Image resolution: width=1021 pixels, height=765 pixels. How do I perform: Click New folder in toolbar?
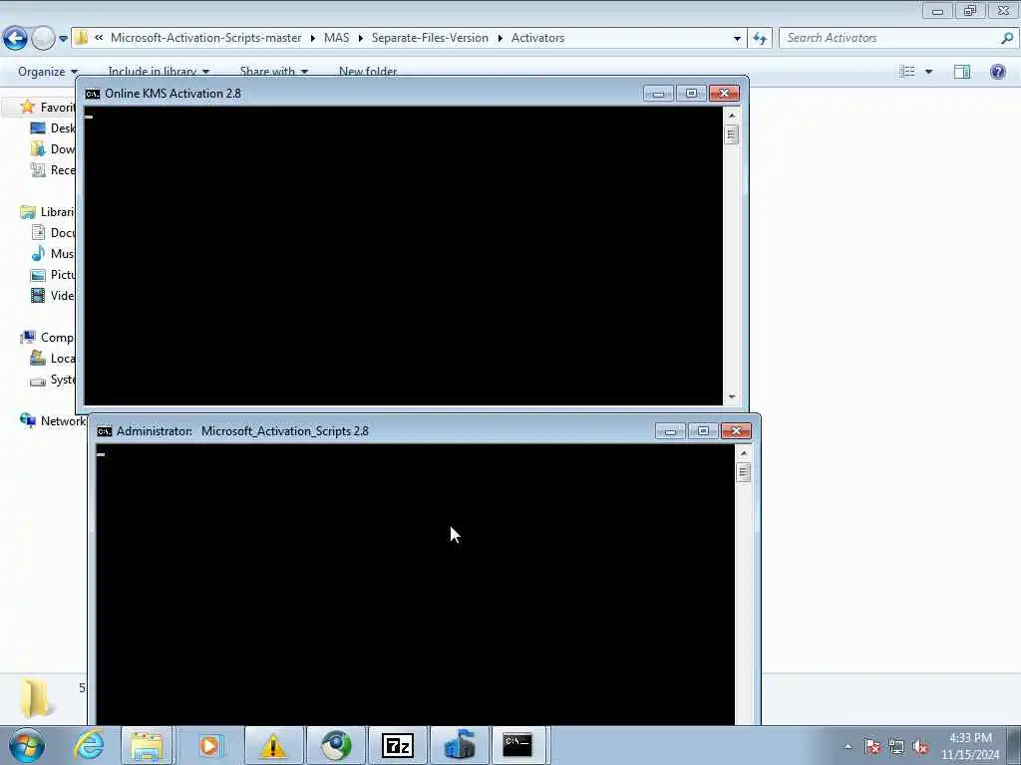368,71
